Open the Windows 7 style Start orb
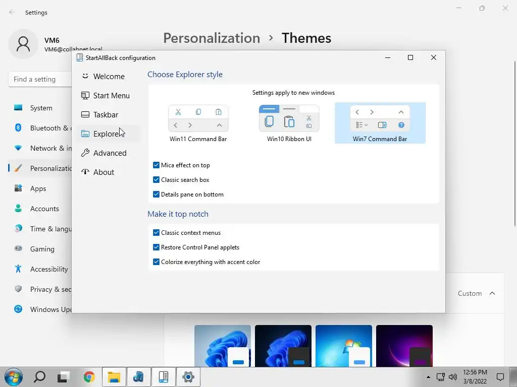 pyautogui.click(x=14, y=377)
